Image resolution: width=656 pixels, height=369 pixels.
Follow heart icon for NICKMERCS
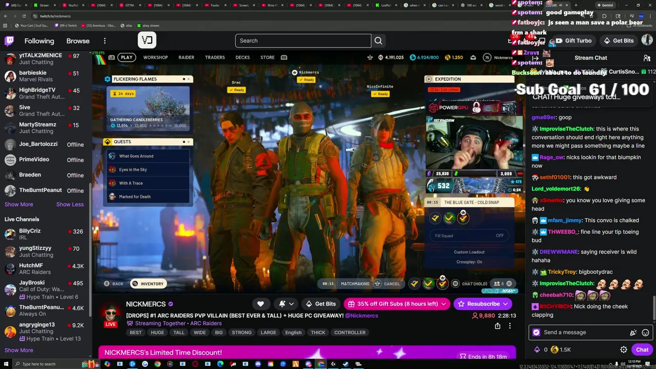[260, 304]
